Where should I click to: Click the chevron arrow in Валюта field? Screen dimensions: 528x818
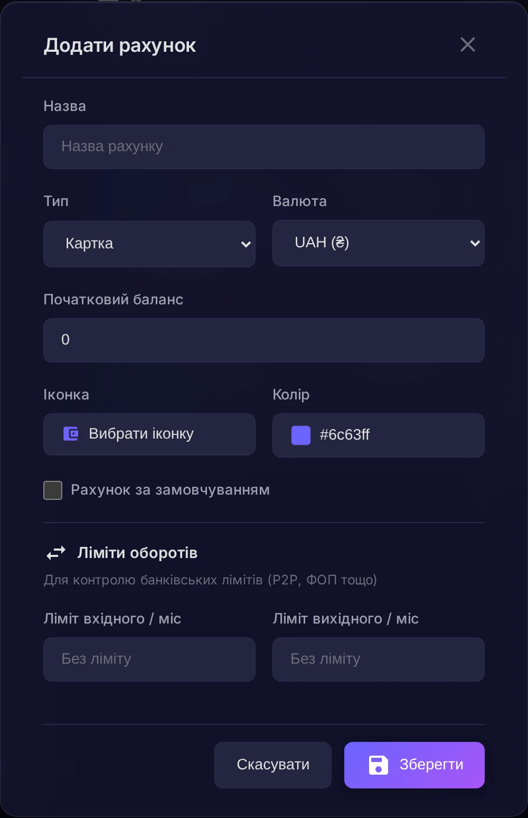(475, 243)
